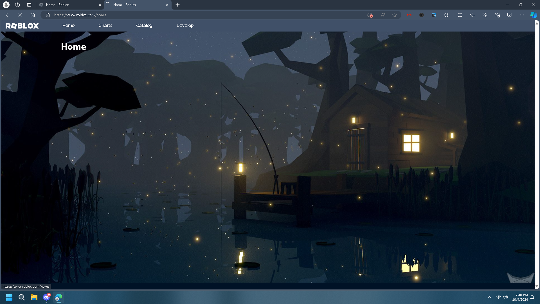
Task: Open the tab actions menu icon
Action: pyautogui.click(x=29, y=5)
